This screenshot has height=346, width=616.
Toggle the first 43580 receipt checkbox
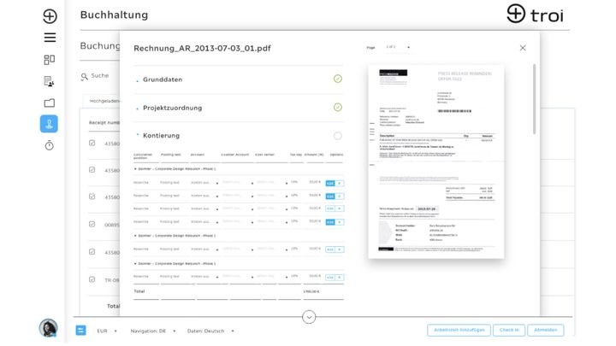click(x=92, y=143)
